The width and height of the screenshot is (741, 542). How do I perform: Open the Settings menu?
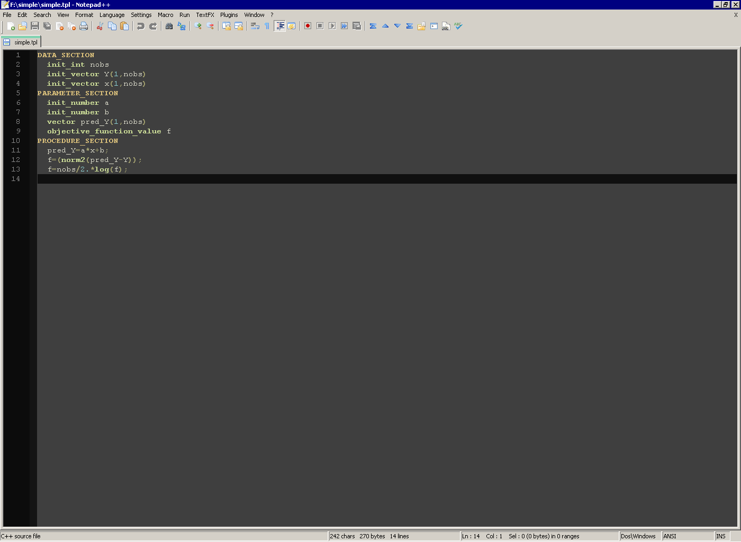141,15
